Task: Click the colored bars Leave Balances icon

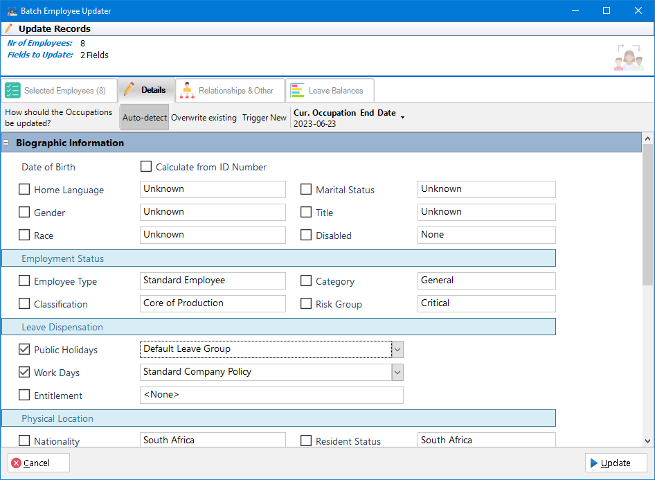Action: click(298, 90)
